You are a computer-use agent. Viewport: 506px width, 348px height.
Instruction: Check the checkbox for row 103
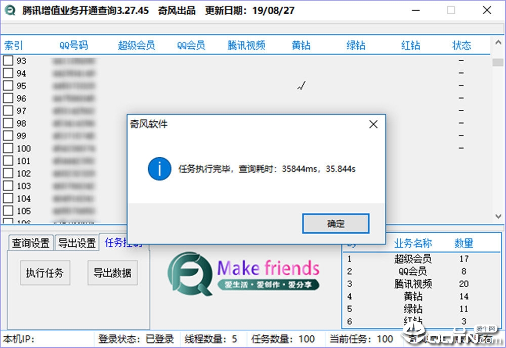coord(8,186)
